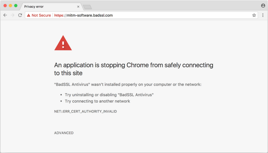Click the Not Secure label
Viewport: 268px width, 153px height.
(x=41, y=15)
